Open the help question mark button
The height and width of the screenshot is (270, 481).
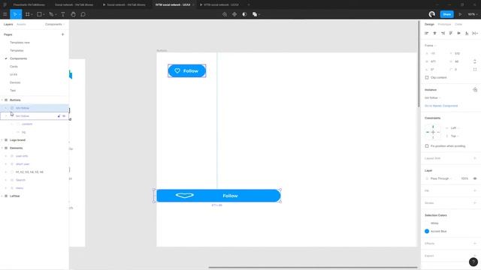point(473,262)
